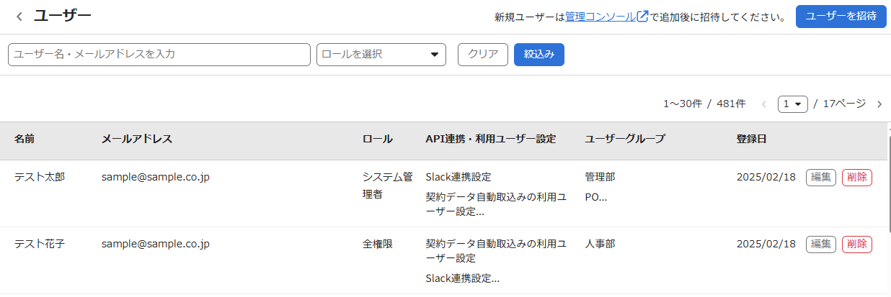This screenshot has height=297, width=891.
Task: Edit テスト太郎 using the 編集 button
Action: click(x=821, y=178)
